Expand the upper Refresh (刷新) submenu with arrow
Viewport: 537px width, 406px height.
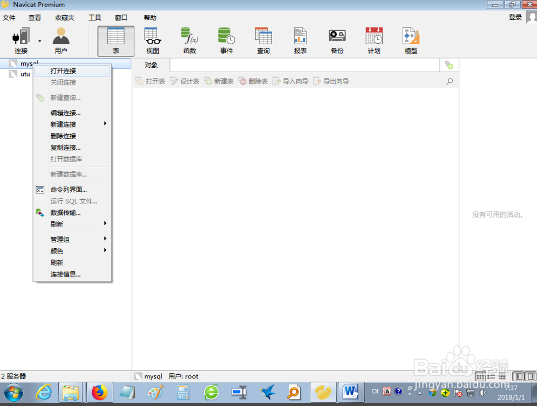click(72, 224)
